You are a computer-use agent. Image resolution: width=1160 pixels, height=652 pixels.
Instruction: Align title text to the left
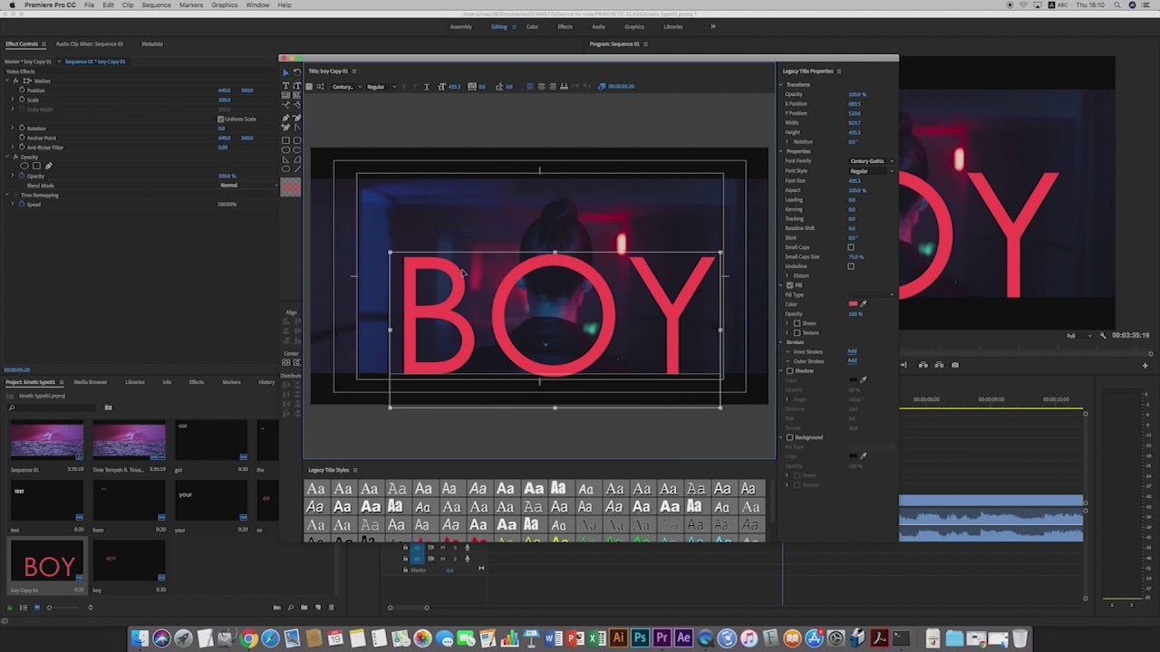tap(530, 86)
